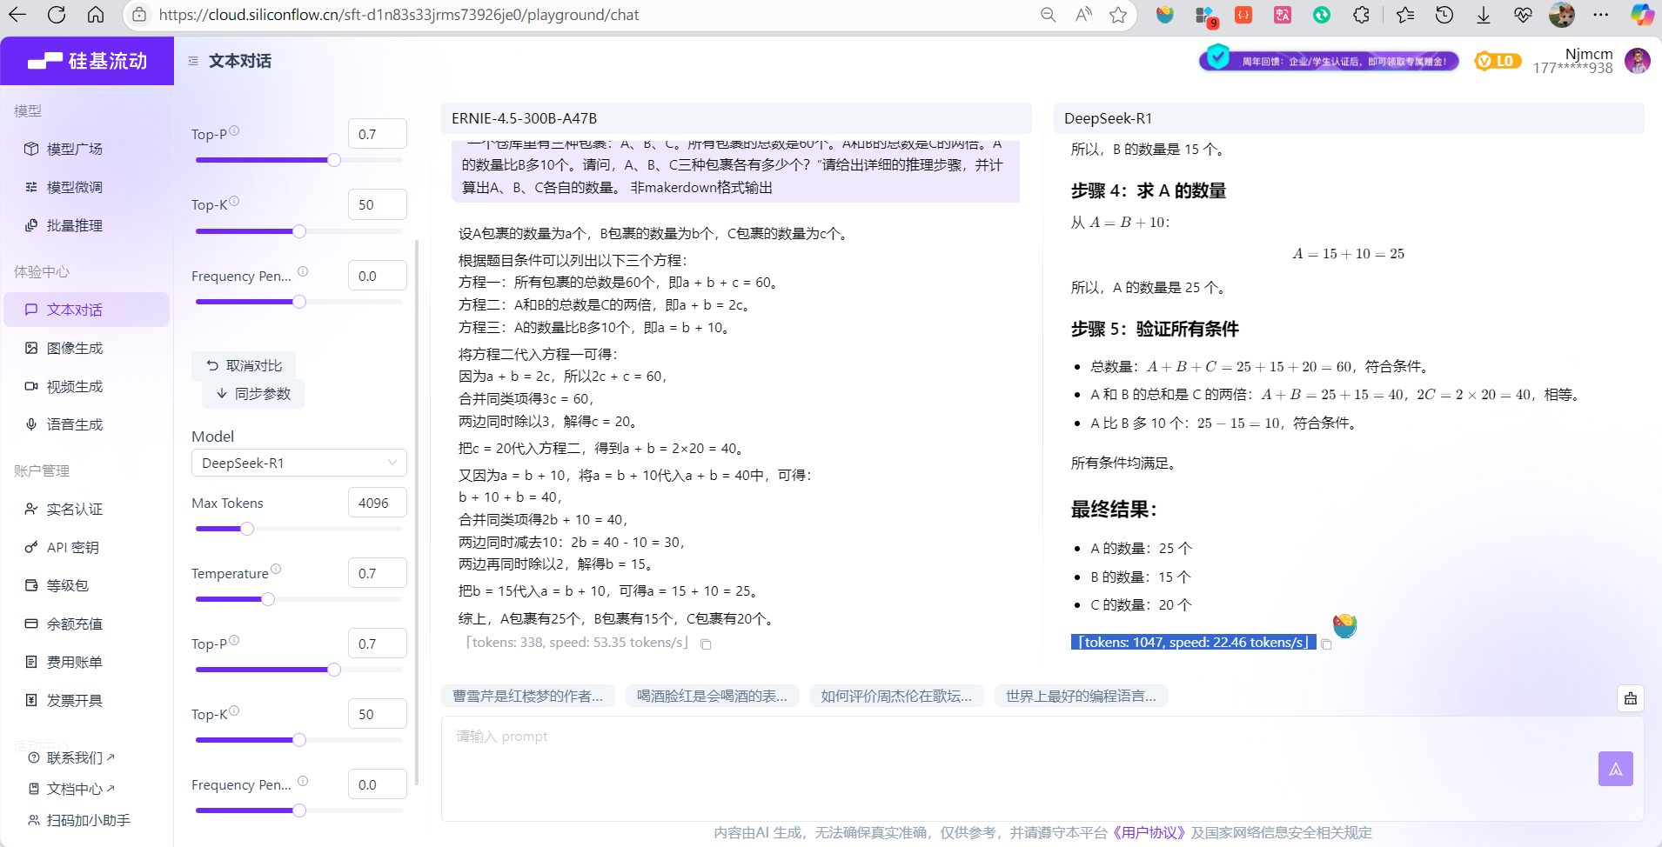This screenshot has width=1662, height=847.
Task: Open API 密钥 in sidebar
Action: tap(87, 547)
